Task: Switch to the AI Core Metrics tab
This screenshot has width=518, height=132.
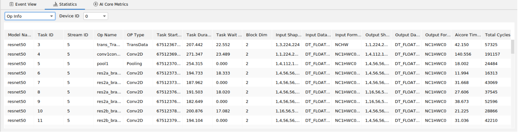Action: coord(111,4)
